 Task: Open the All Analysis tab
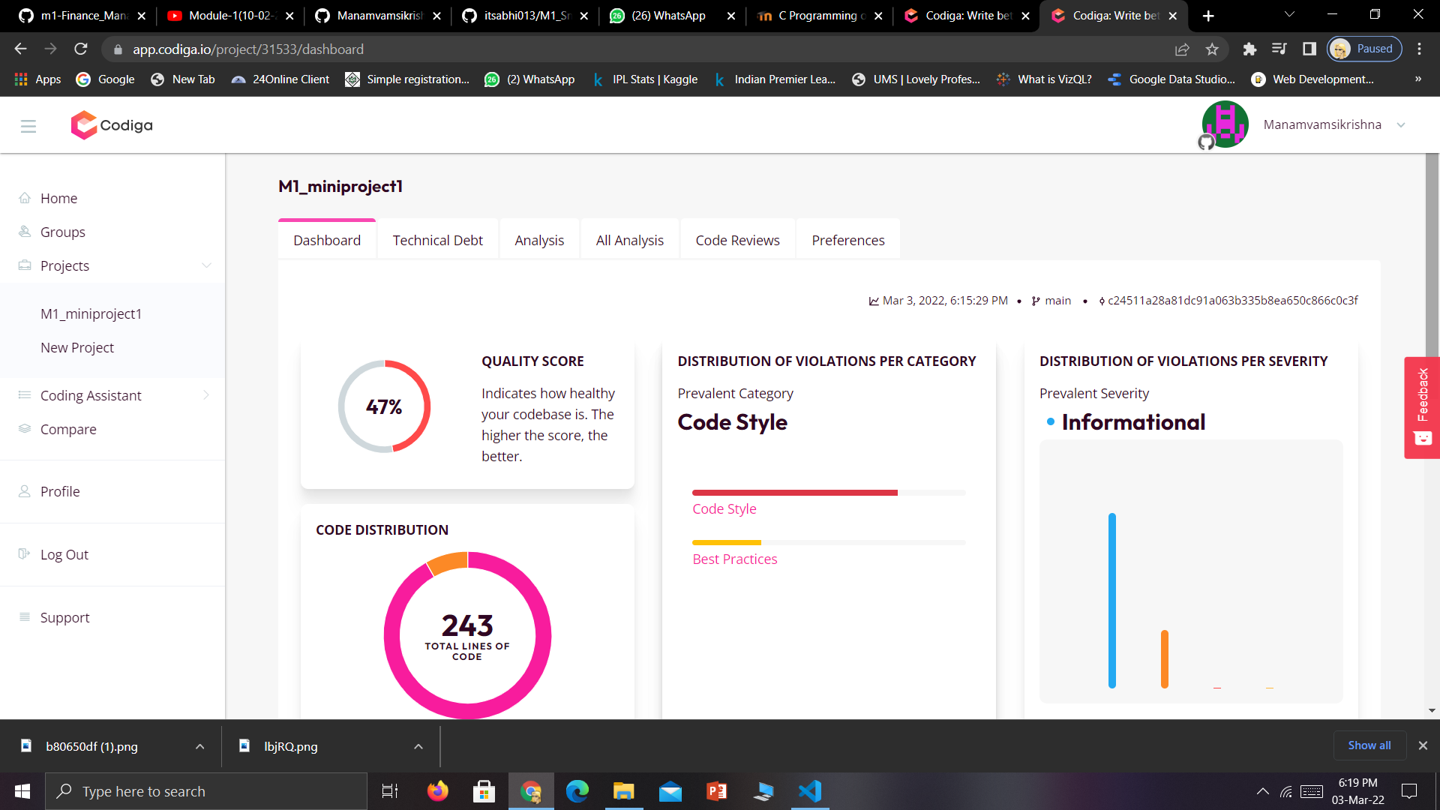pos(630,240)
